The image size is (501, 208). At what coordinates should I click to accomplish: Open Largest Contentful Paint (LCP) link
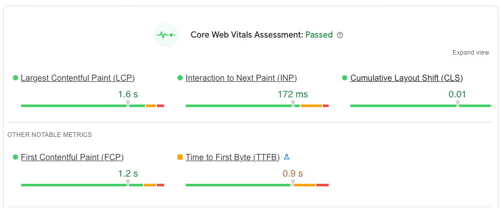tap(78, 78)
